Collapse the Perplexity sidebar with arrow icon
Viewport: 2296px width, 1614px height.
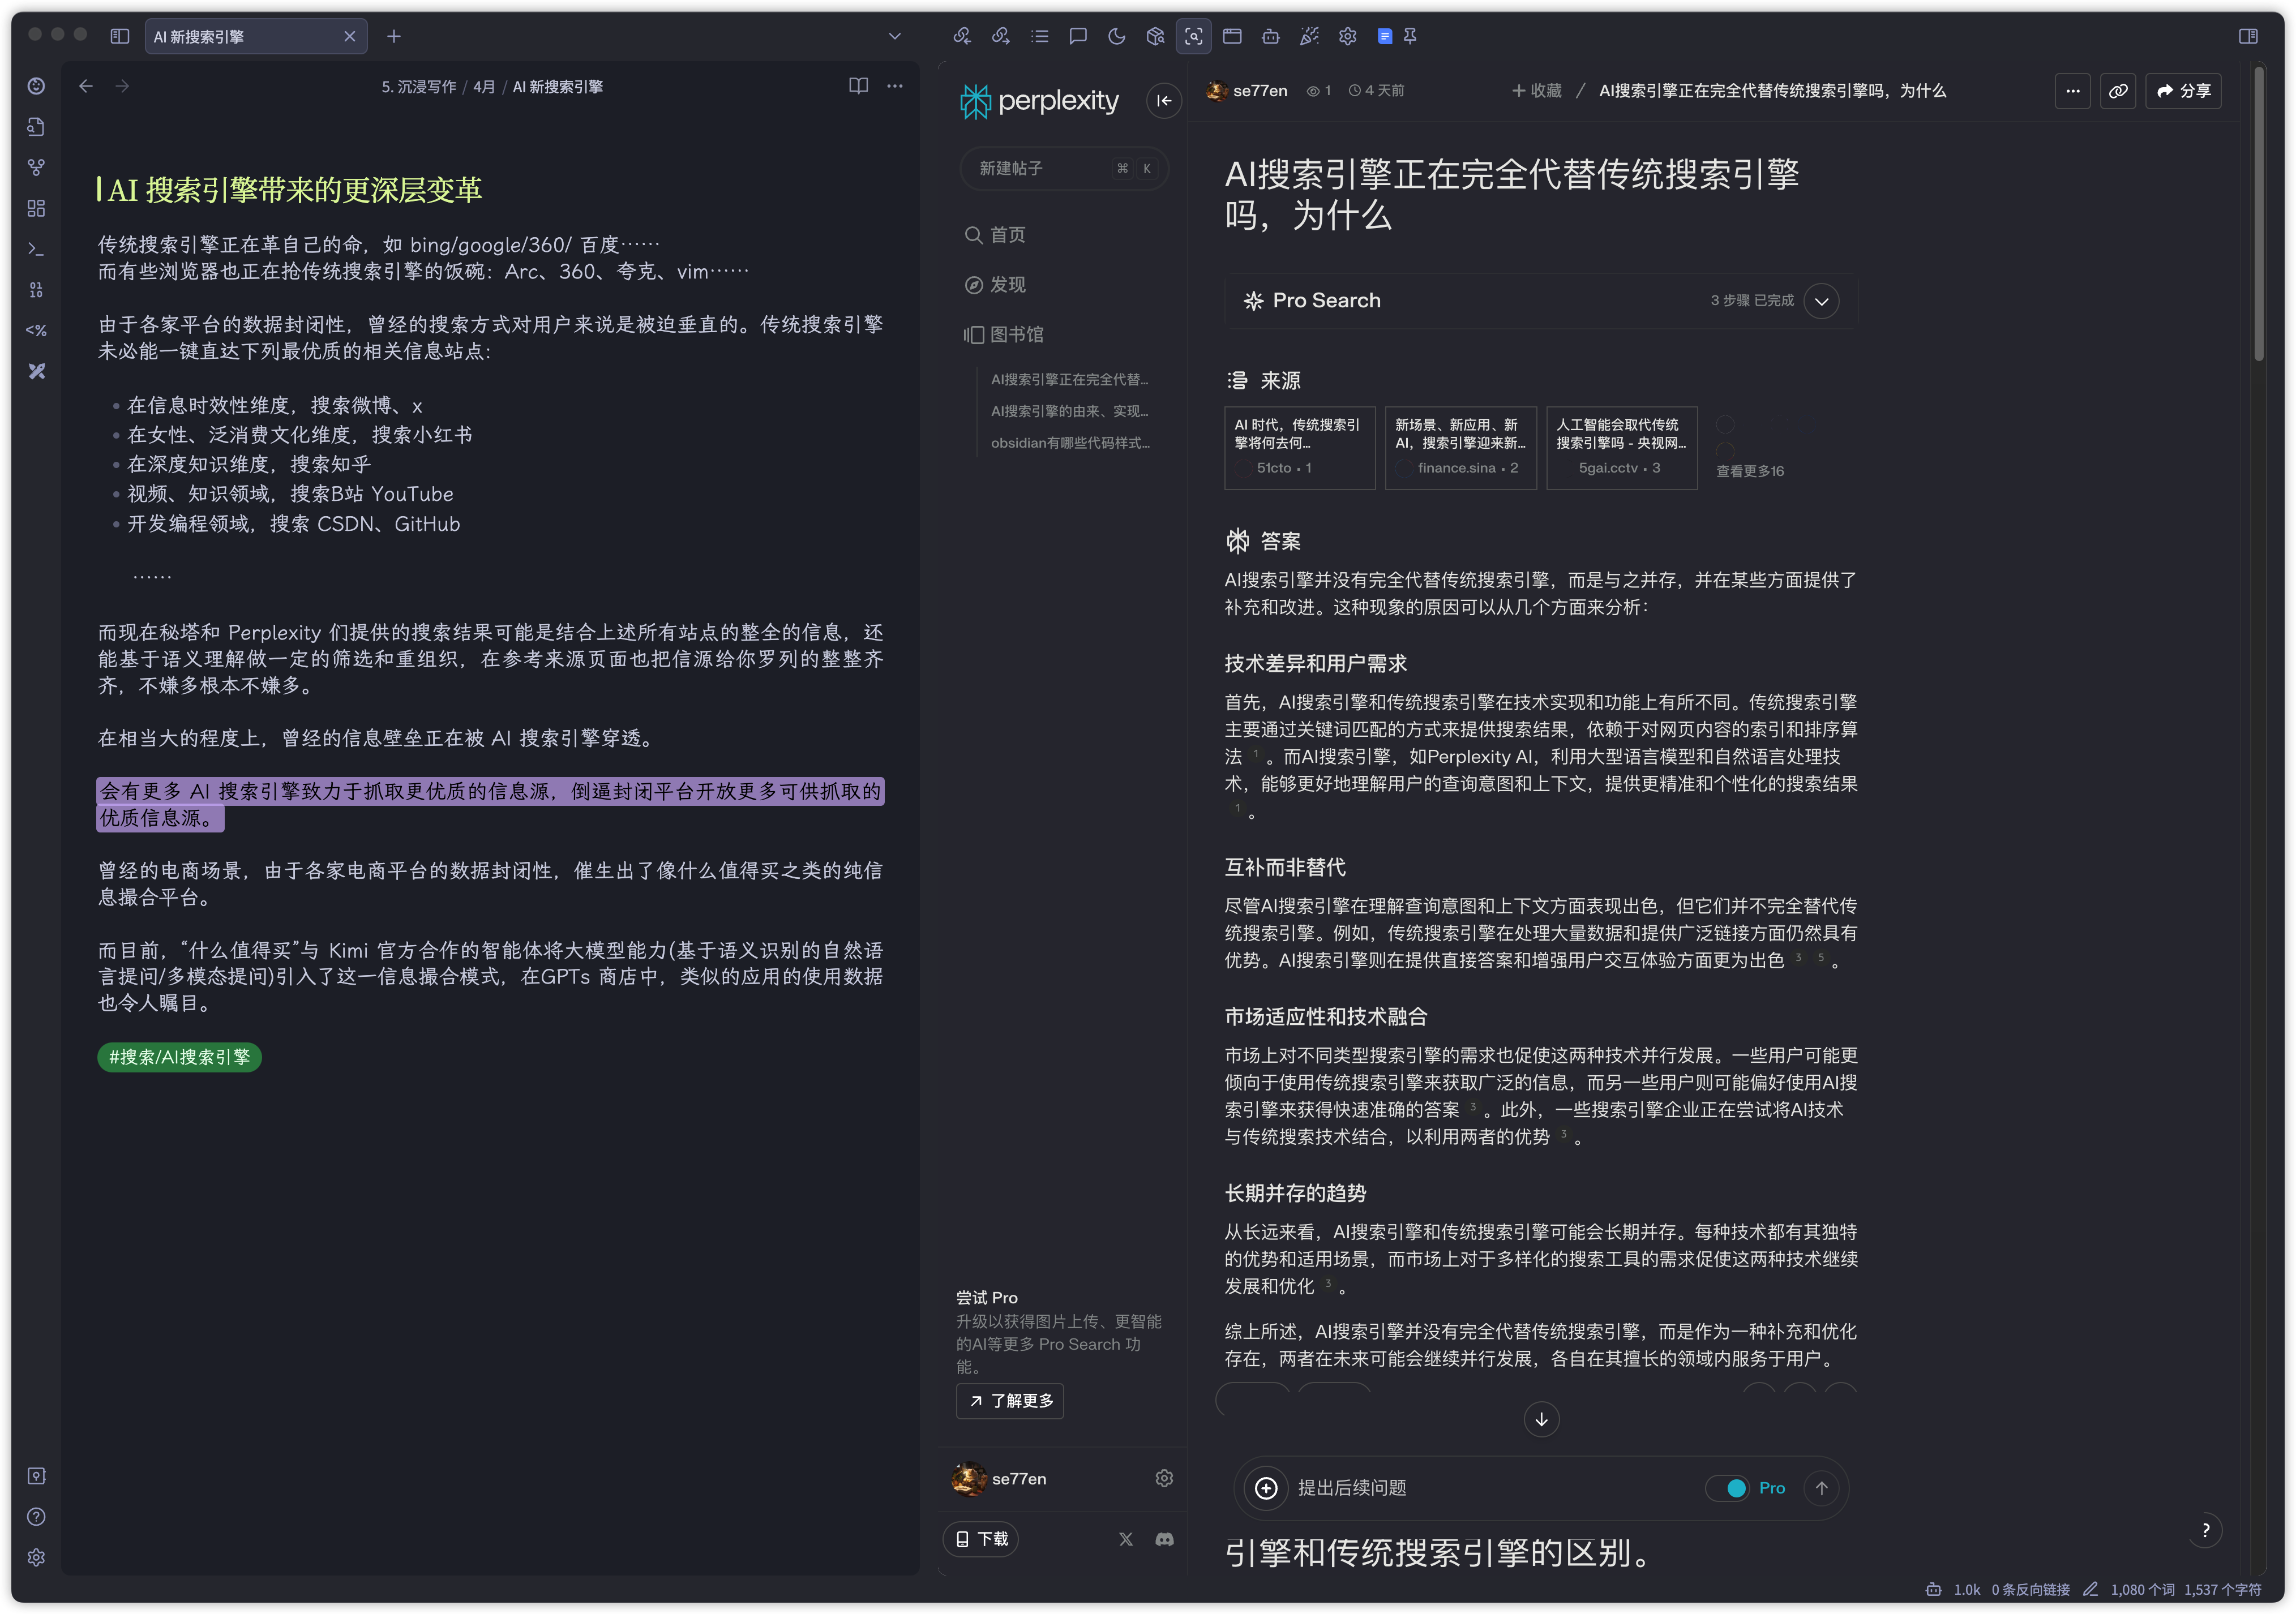click(1164, 100)
